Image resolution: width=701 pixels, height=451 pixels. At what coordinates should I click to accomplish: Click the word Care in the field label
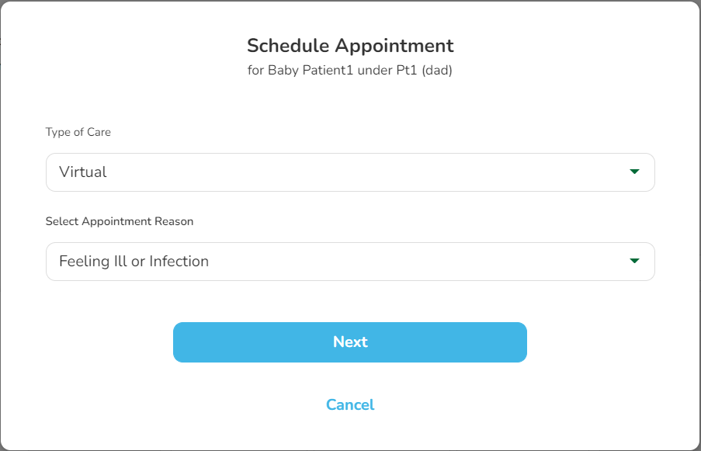[x=99, y=132]
